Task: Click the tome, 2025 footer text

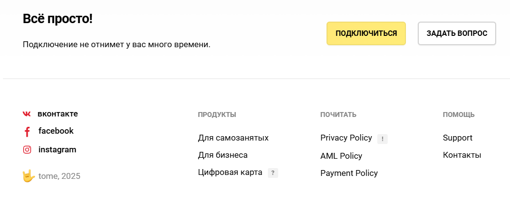Action: pyautogui.click(x=59, y=176)
